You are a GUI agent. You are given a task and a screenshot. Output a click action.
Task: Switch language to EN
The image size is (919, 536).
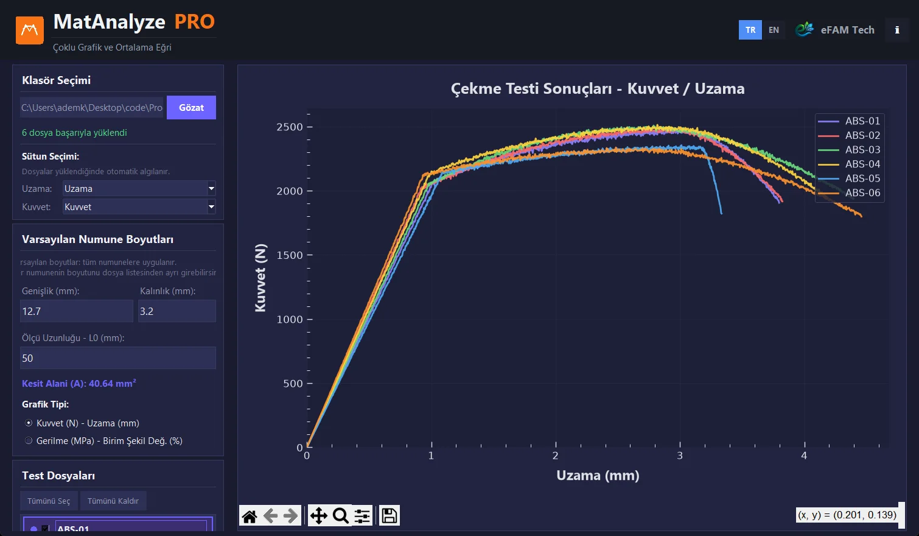point(774,30)
